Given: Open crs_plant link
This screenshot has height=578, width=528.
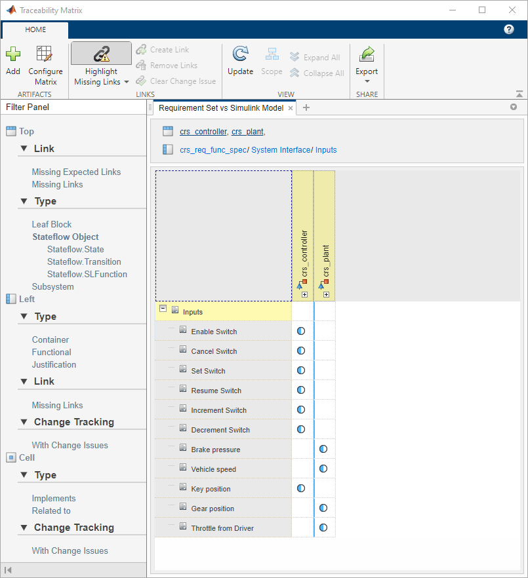Looking at the screenshot, I should click(x=249, y=132).
